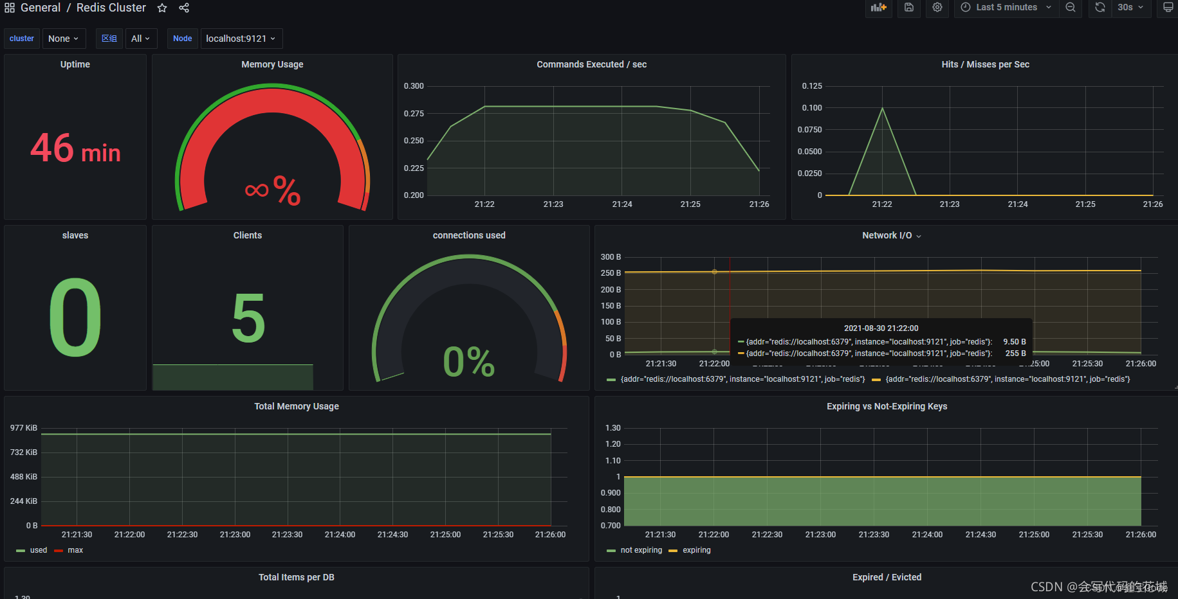Click the expiring series yellow color swatch
The height and width of the screenshot is (599, 1178).
[x=673, y=551]
